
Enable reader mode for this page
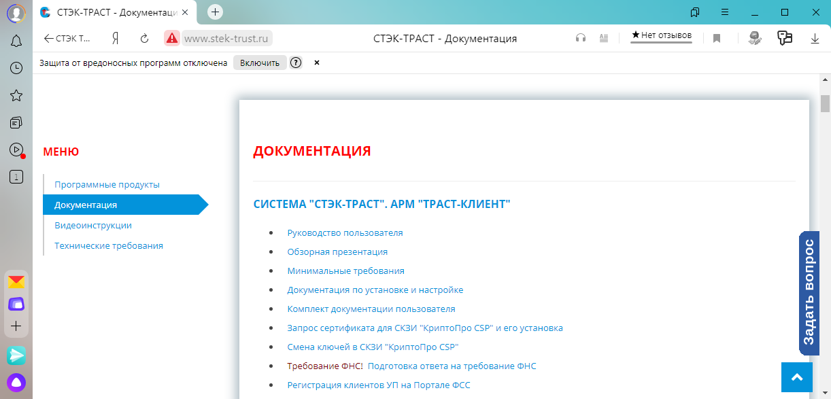604,39
